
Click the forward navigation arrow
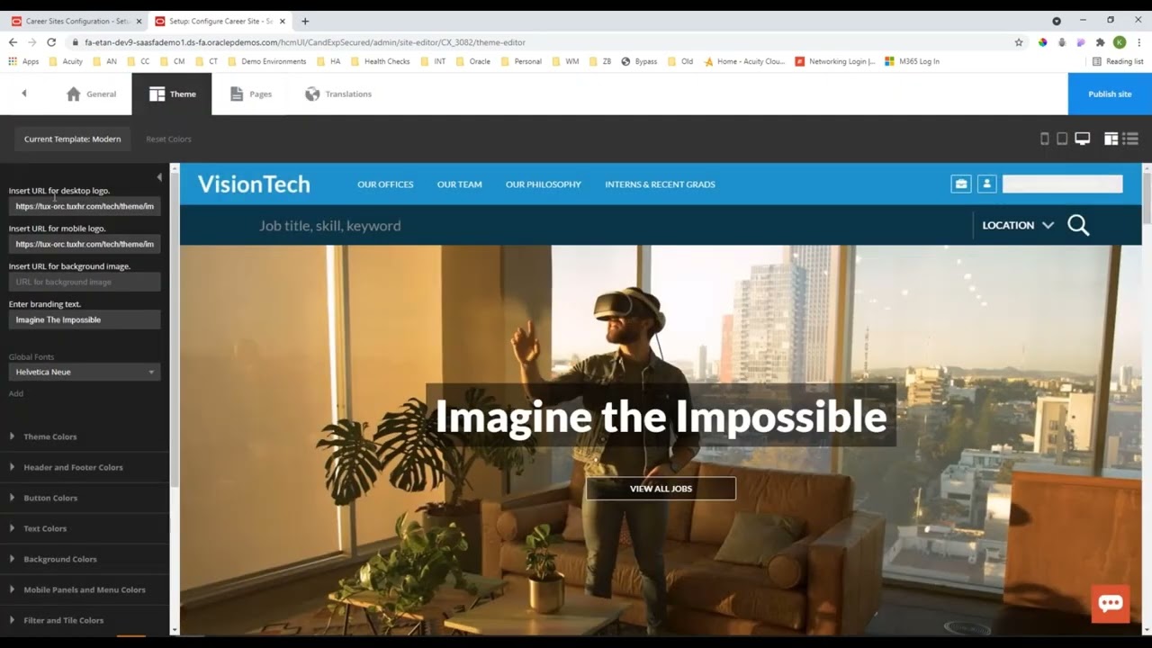[x=31, y=42]
